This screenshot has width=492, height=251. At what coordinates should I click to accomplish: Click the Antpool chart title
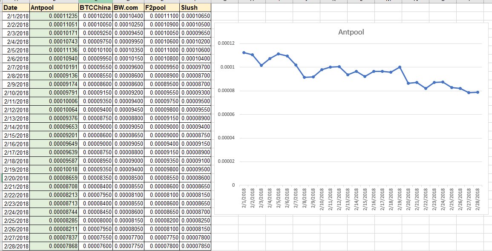(x=351, y=32)
